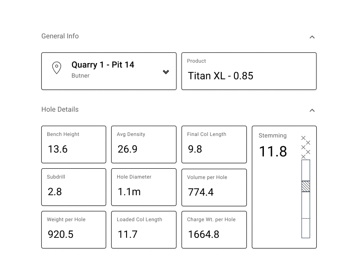Click the Stemming value 11.8

point(273,151)
